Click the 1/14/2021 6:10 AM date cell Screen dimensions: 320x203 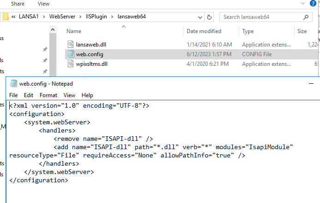point(209,45)
